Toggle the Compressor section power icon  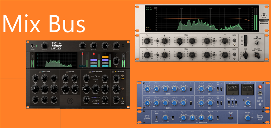tap(90, 72)
